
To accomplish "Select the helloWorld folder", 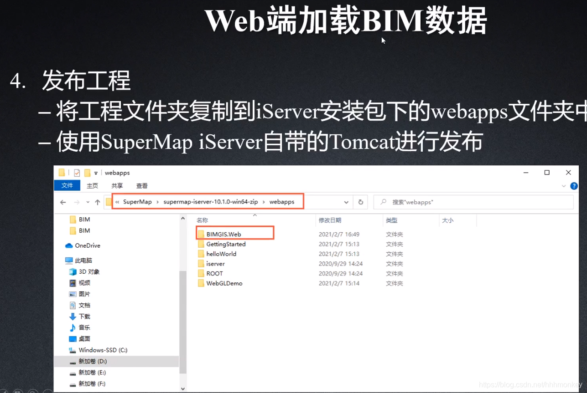I will pyautogui.click(x=221, y=254).
